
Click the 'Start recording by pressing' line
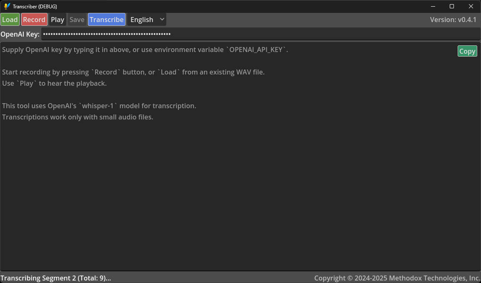[x=133, y=72]
